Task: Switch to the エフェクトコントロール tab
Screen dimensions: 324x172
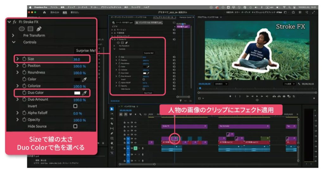Action: pyautogui.click(x=163, y=17)
